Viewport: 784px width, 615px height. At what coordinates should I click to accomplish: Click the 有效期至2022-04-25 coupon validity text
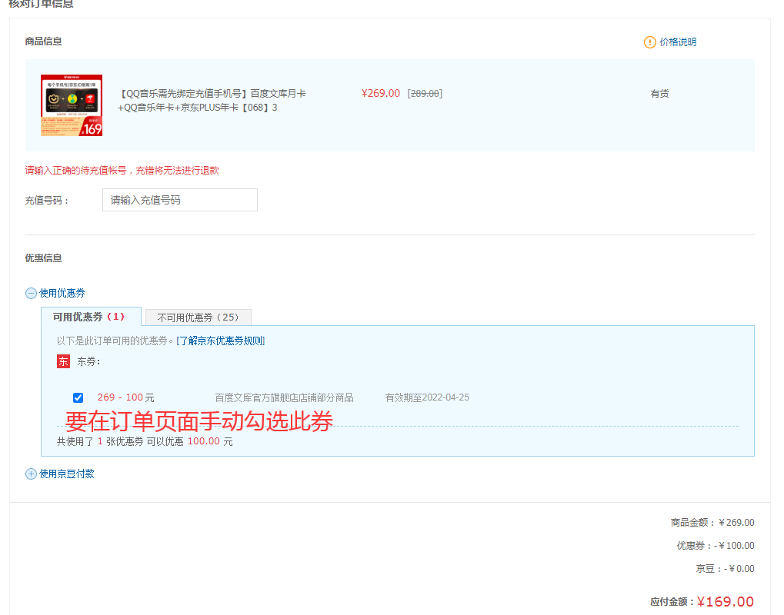[427, 397]
